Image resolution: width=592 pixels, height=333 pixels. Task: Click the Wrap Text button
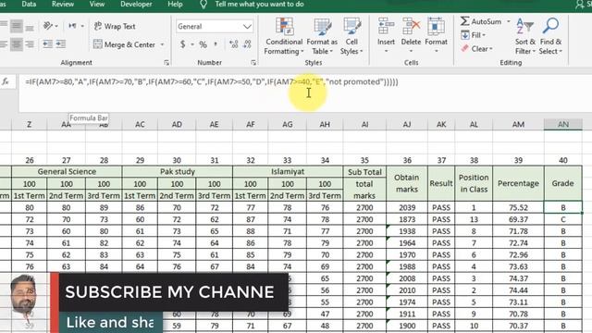point(115,26)
